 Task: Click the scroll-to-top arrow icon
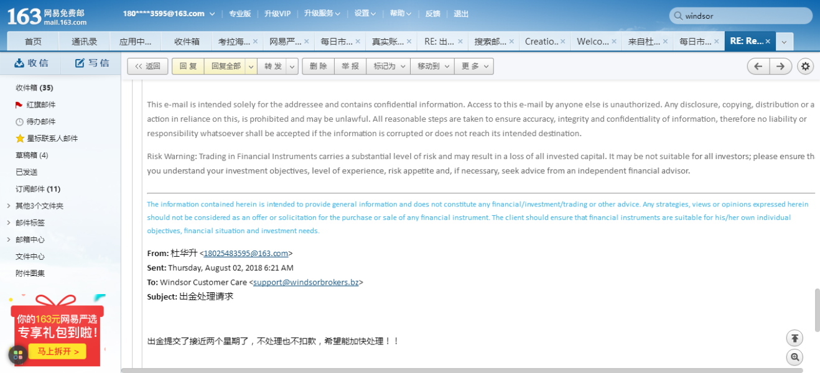tap(794, 338)
